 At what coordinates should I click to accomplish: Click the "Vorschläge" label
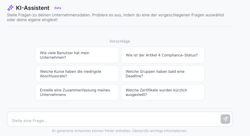point(120,41)
